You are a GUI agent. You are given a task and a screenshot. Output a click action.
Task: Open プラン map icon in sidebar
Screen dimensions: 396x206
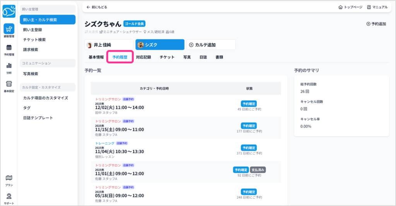pyautogui.click(x=9, y=180)
